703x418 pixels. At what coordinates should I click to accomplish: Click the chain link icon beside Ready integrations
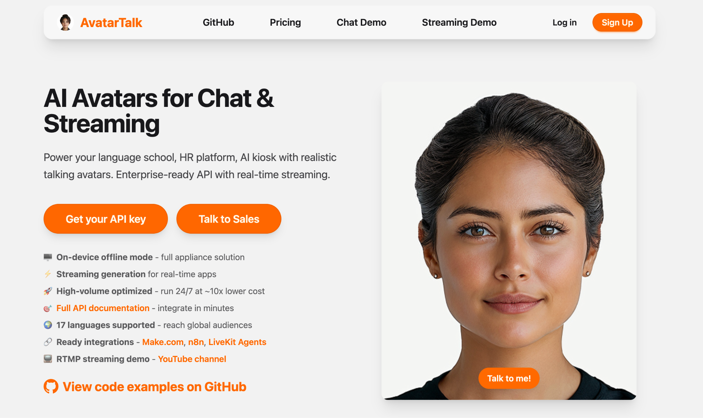tap(48, 342)
